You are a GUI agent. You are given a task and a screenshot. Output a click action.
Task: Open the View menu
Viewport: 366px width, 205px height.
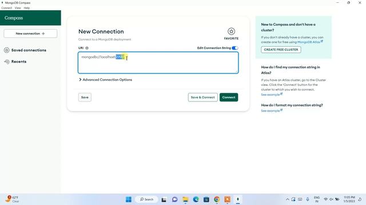[18, 8]
